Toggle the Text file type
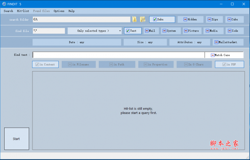The width and height of the screenshot is (250, 160). [x=133, y=31]
